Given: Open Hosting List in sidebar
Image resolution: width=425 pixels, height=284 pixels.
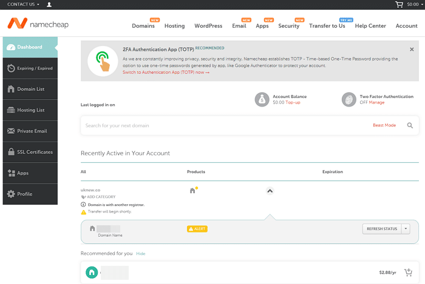Looking at the screenshot, I should pyautogui.click(x=30, y=110).
